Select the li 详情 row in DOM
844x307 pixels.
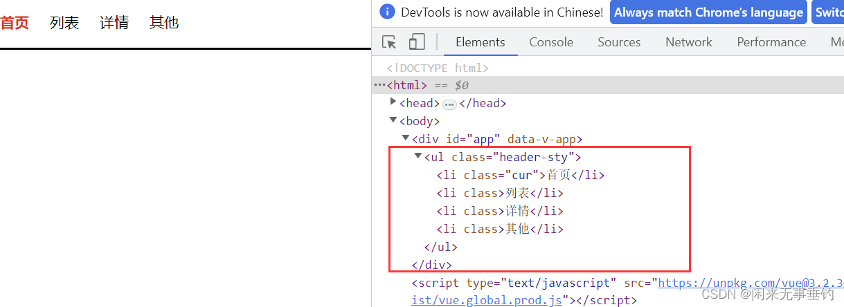[500, 211]
